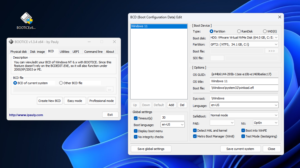The image size is (300, 168).
Task: Click the Down button under boot list
Action: [x=146, y=105]
